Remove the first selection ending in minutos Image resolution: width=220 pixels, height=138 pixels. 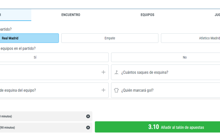[88, 116]
